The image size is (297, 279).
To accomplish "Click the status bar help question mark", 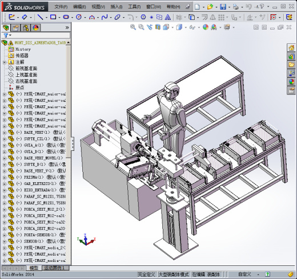I will 267,274.
